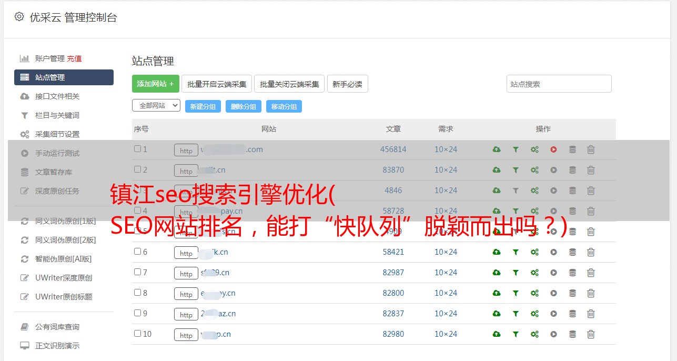Click the trash icon in row 2
The image size is (677, 361).
591,170
